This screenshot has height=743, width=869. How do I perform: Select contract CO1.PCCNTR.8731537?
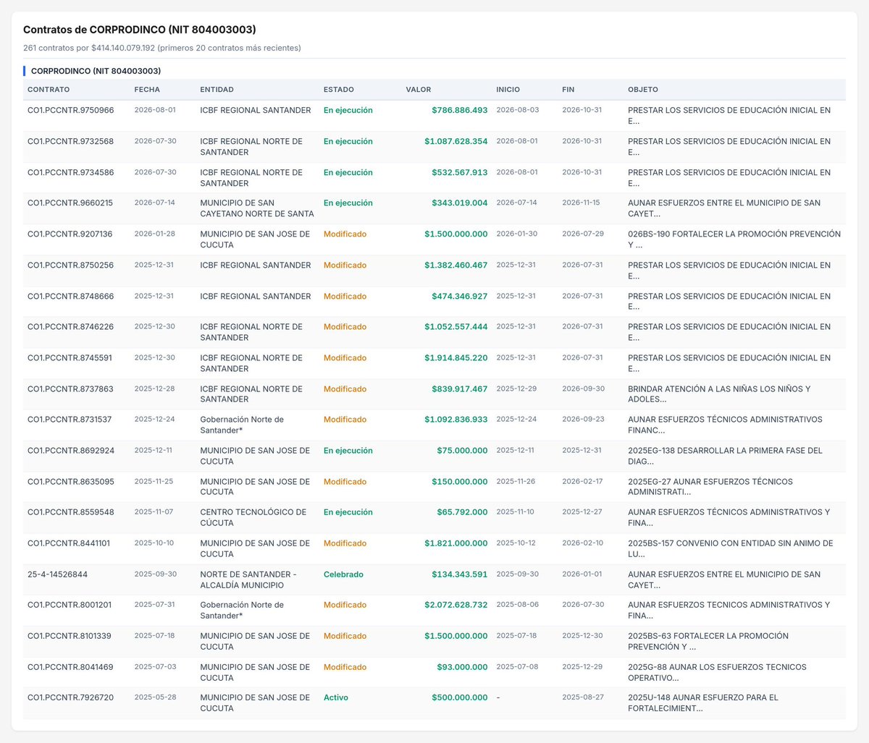tap(70, 419)
